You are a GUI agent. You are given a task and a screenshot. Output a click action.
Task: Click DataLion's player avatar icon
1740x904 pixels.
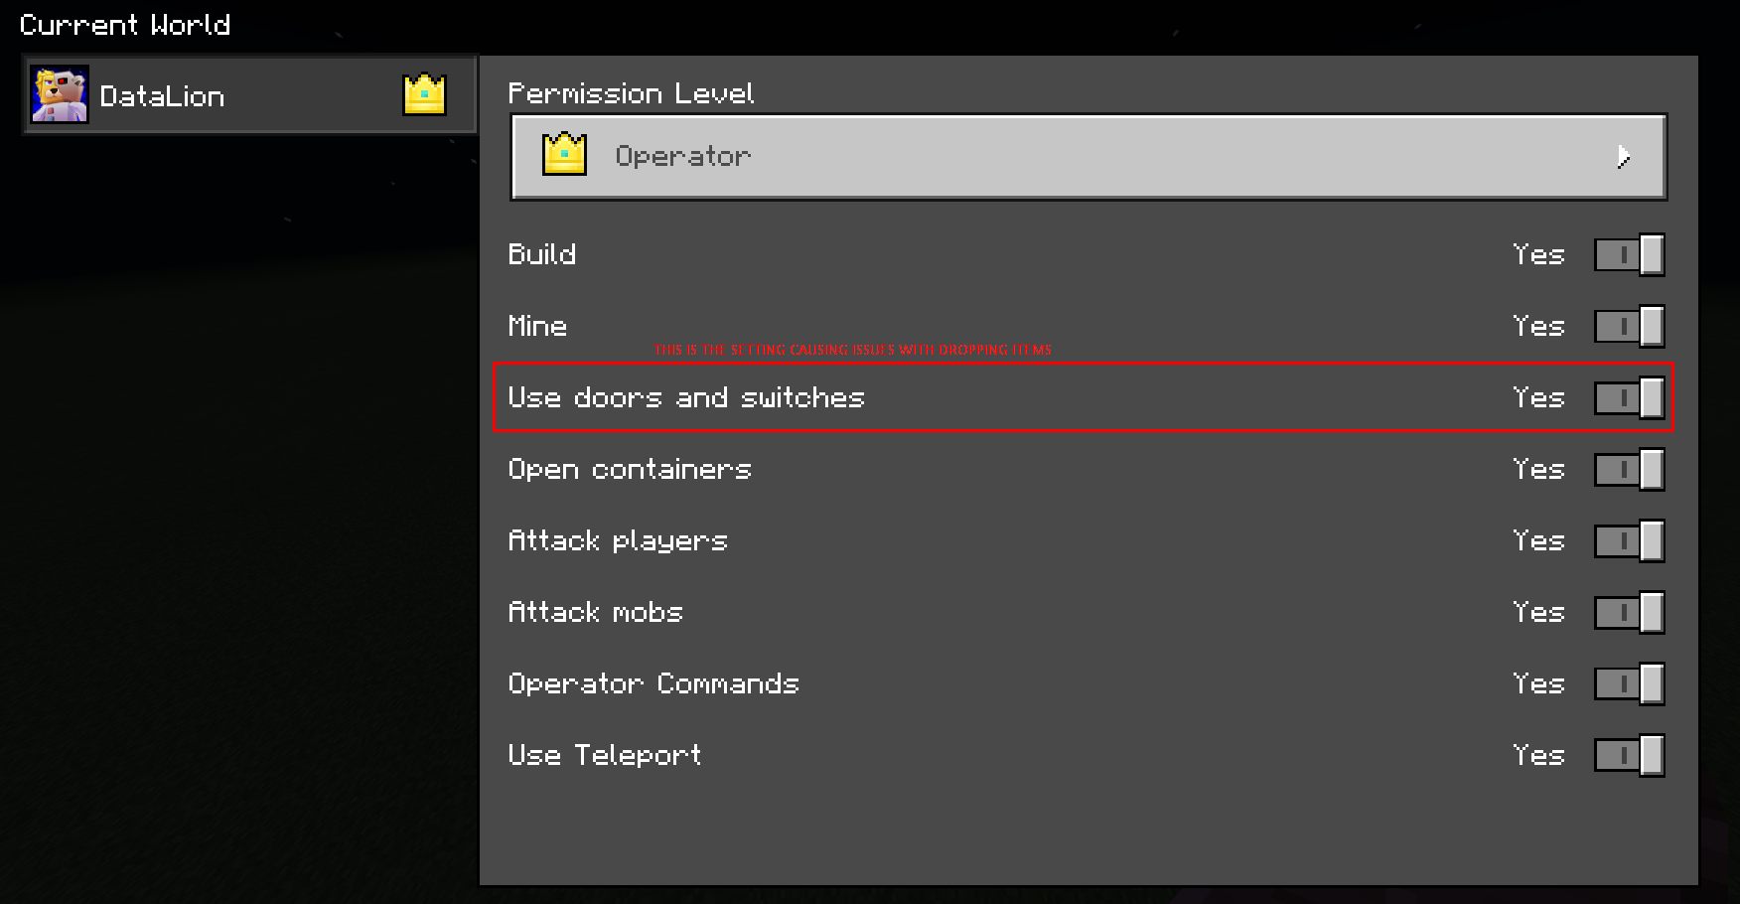coord(60,94)
